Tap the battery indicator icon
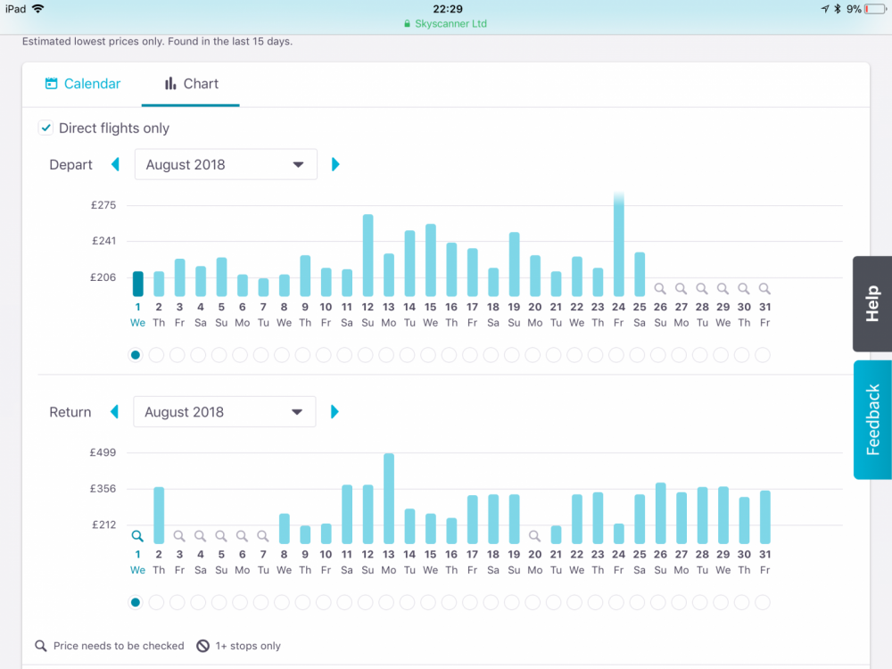The image size is (892, 669). tap(875, 9)
